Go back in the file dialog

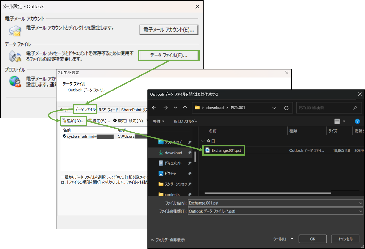coord(154,108)
